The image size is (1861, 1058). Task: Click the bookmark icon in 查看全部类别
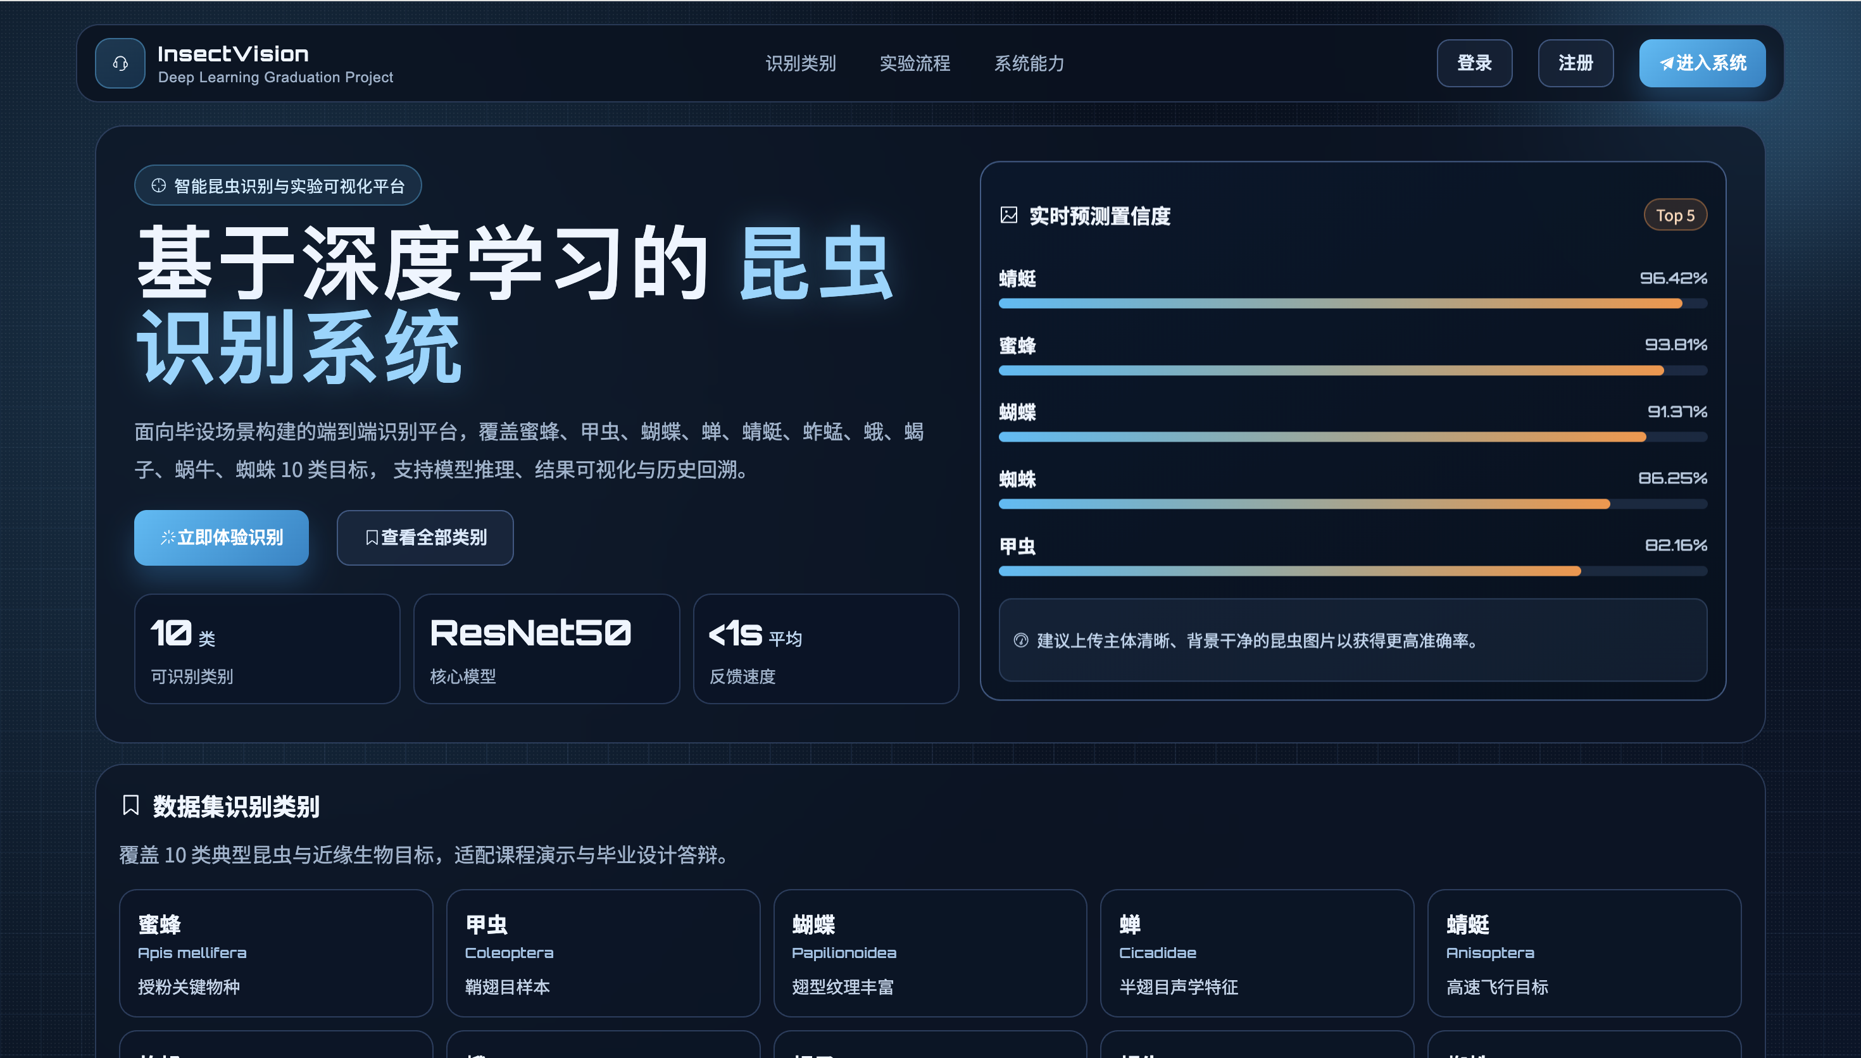(372, 537)
